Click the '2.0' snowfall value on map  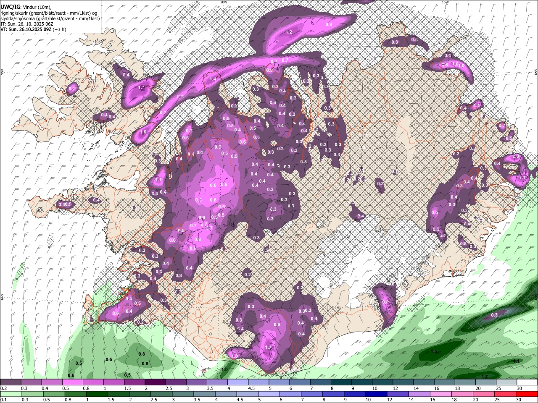(516, 156)
